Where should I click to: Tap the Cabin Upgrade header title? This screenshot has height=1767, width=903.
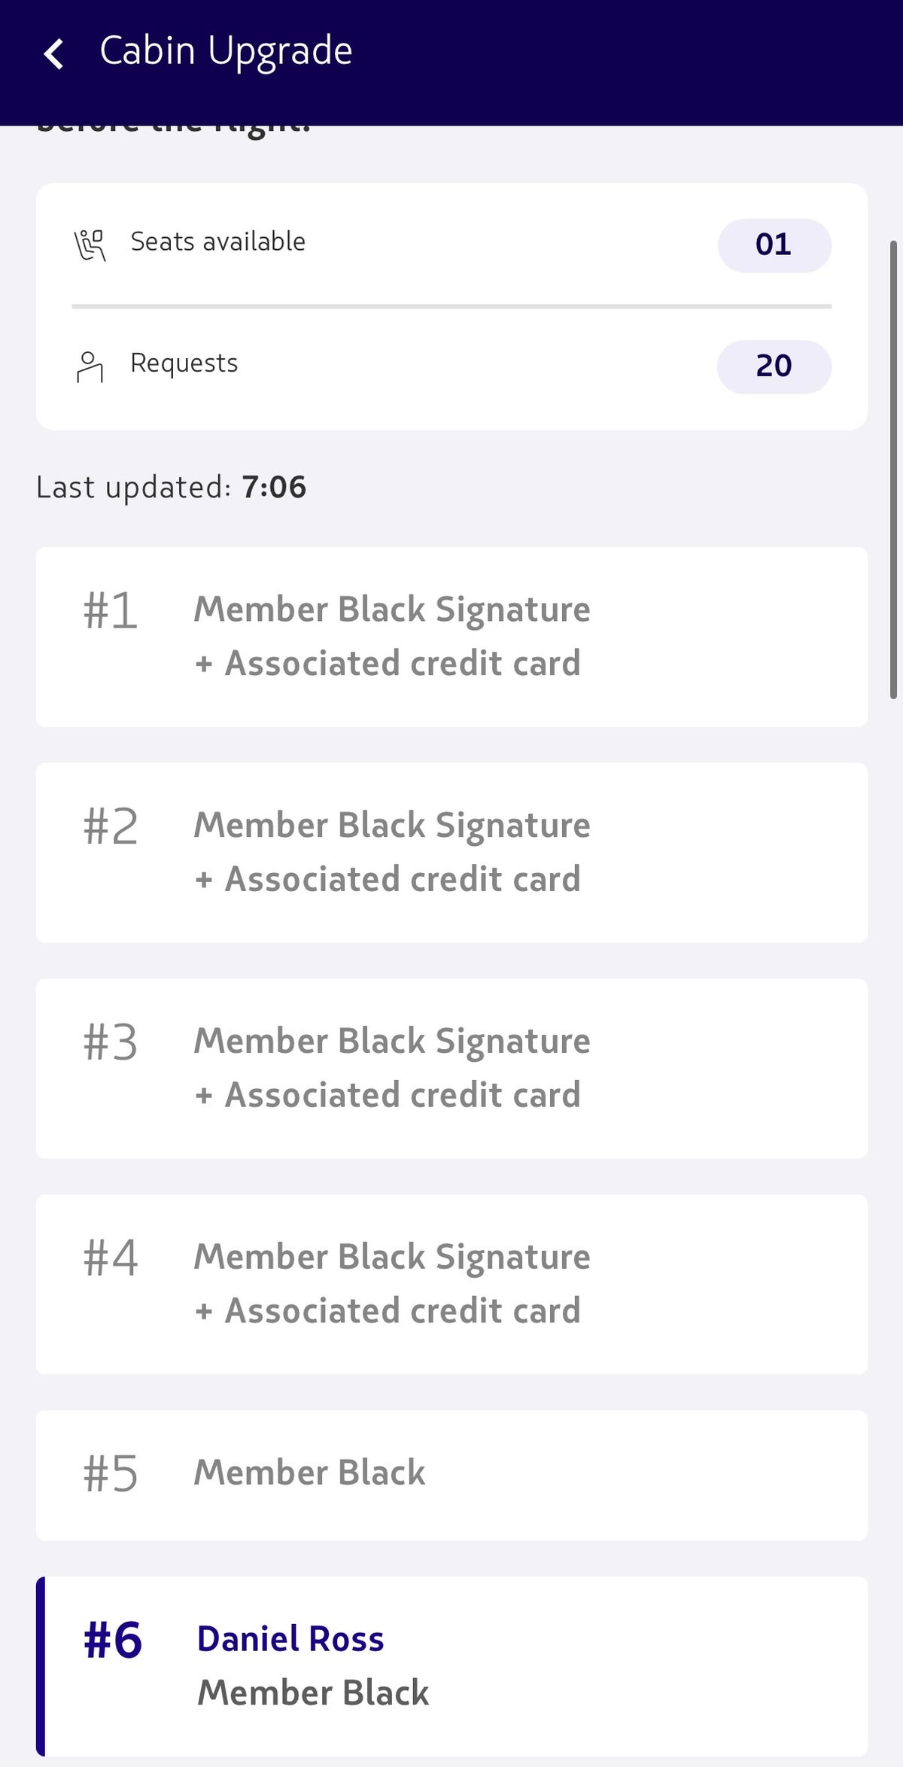point(226,51)
